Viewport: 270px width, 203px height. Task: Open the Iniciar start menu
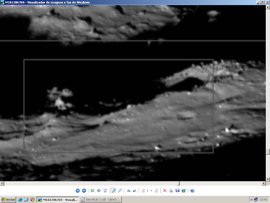[x=8, y=200]
